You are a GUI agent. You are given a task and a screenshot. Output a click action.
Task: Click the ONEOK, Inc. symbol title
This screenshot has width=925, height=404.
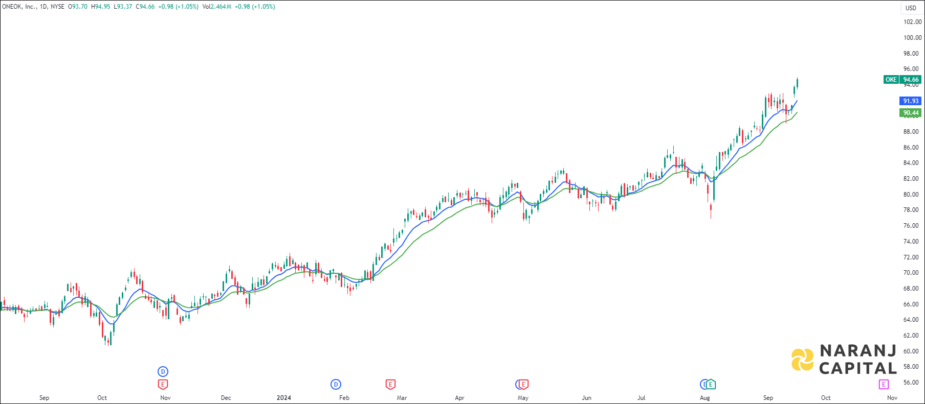pos(18,7)
